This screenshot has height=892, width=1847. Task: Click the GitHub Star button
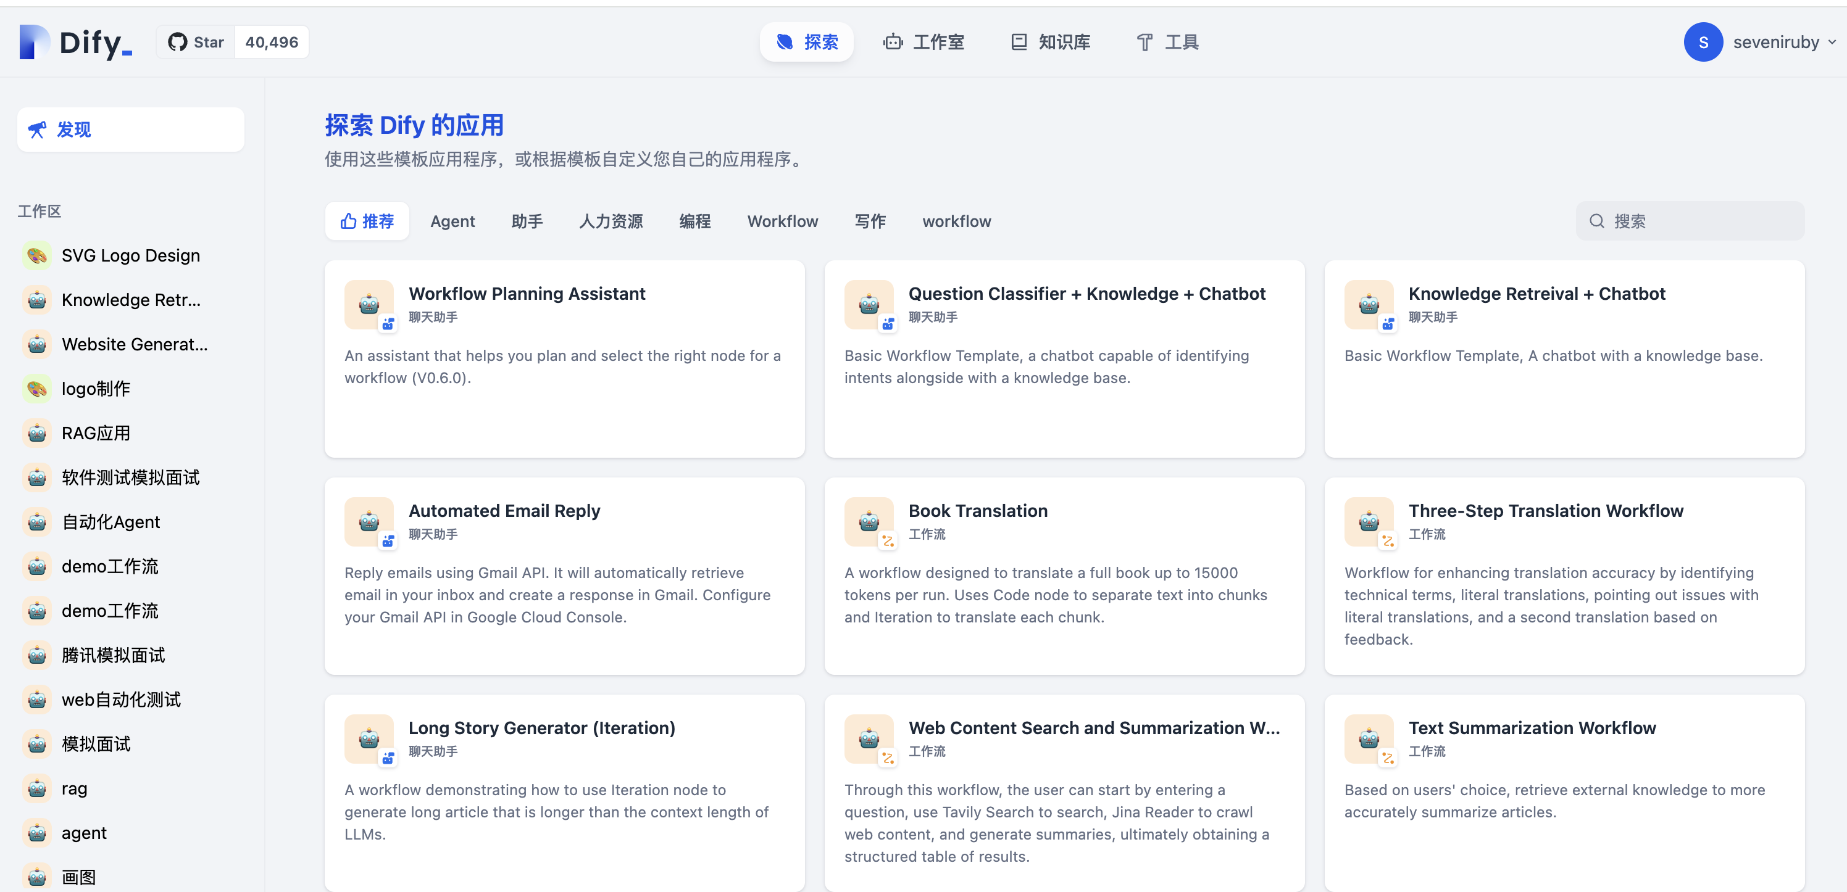pos(196,43)
